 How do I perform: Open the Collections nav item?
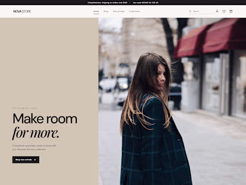[134, 11]
